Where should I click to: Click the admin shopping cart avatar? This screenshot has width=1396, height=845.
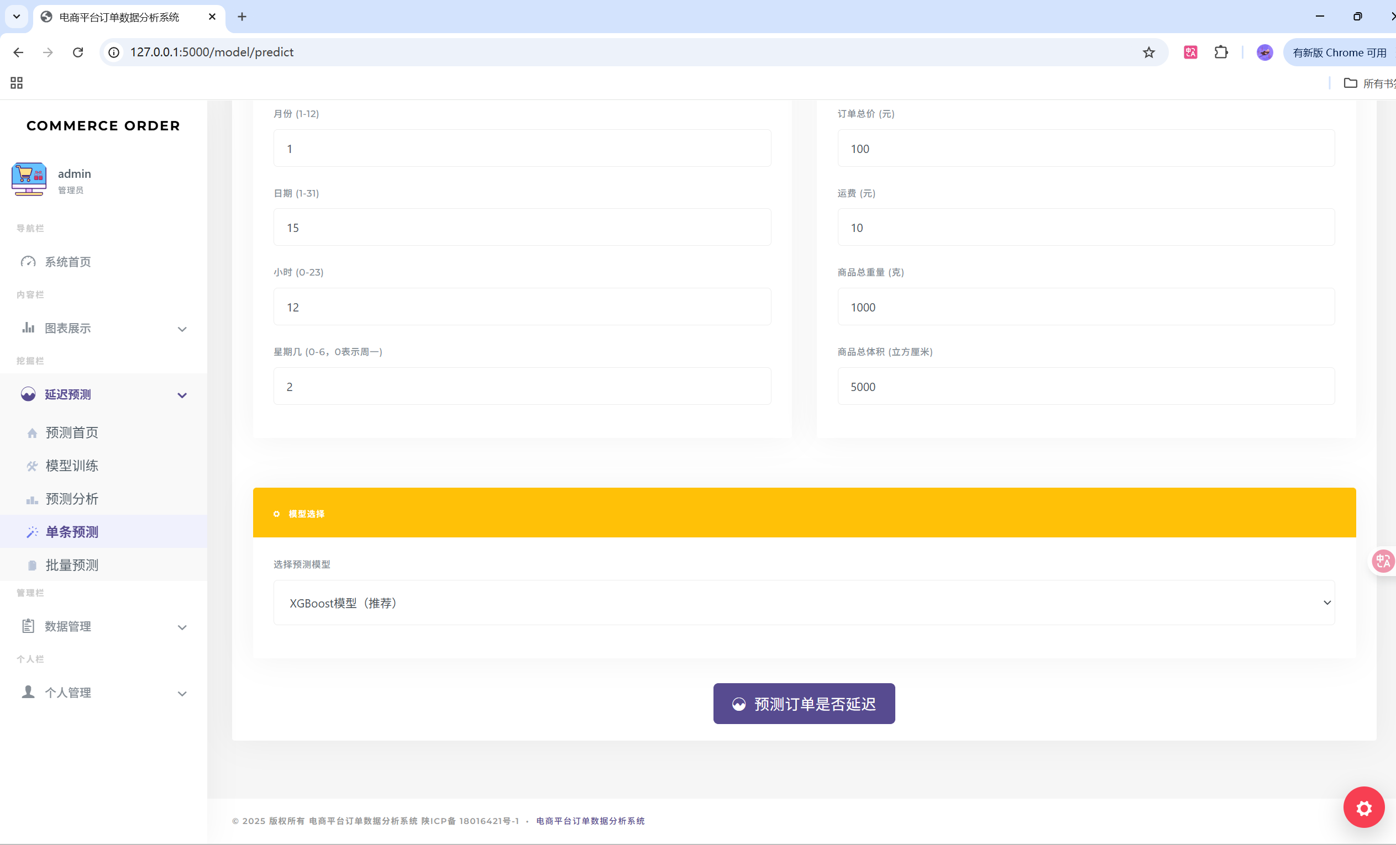tap(29, 179)
